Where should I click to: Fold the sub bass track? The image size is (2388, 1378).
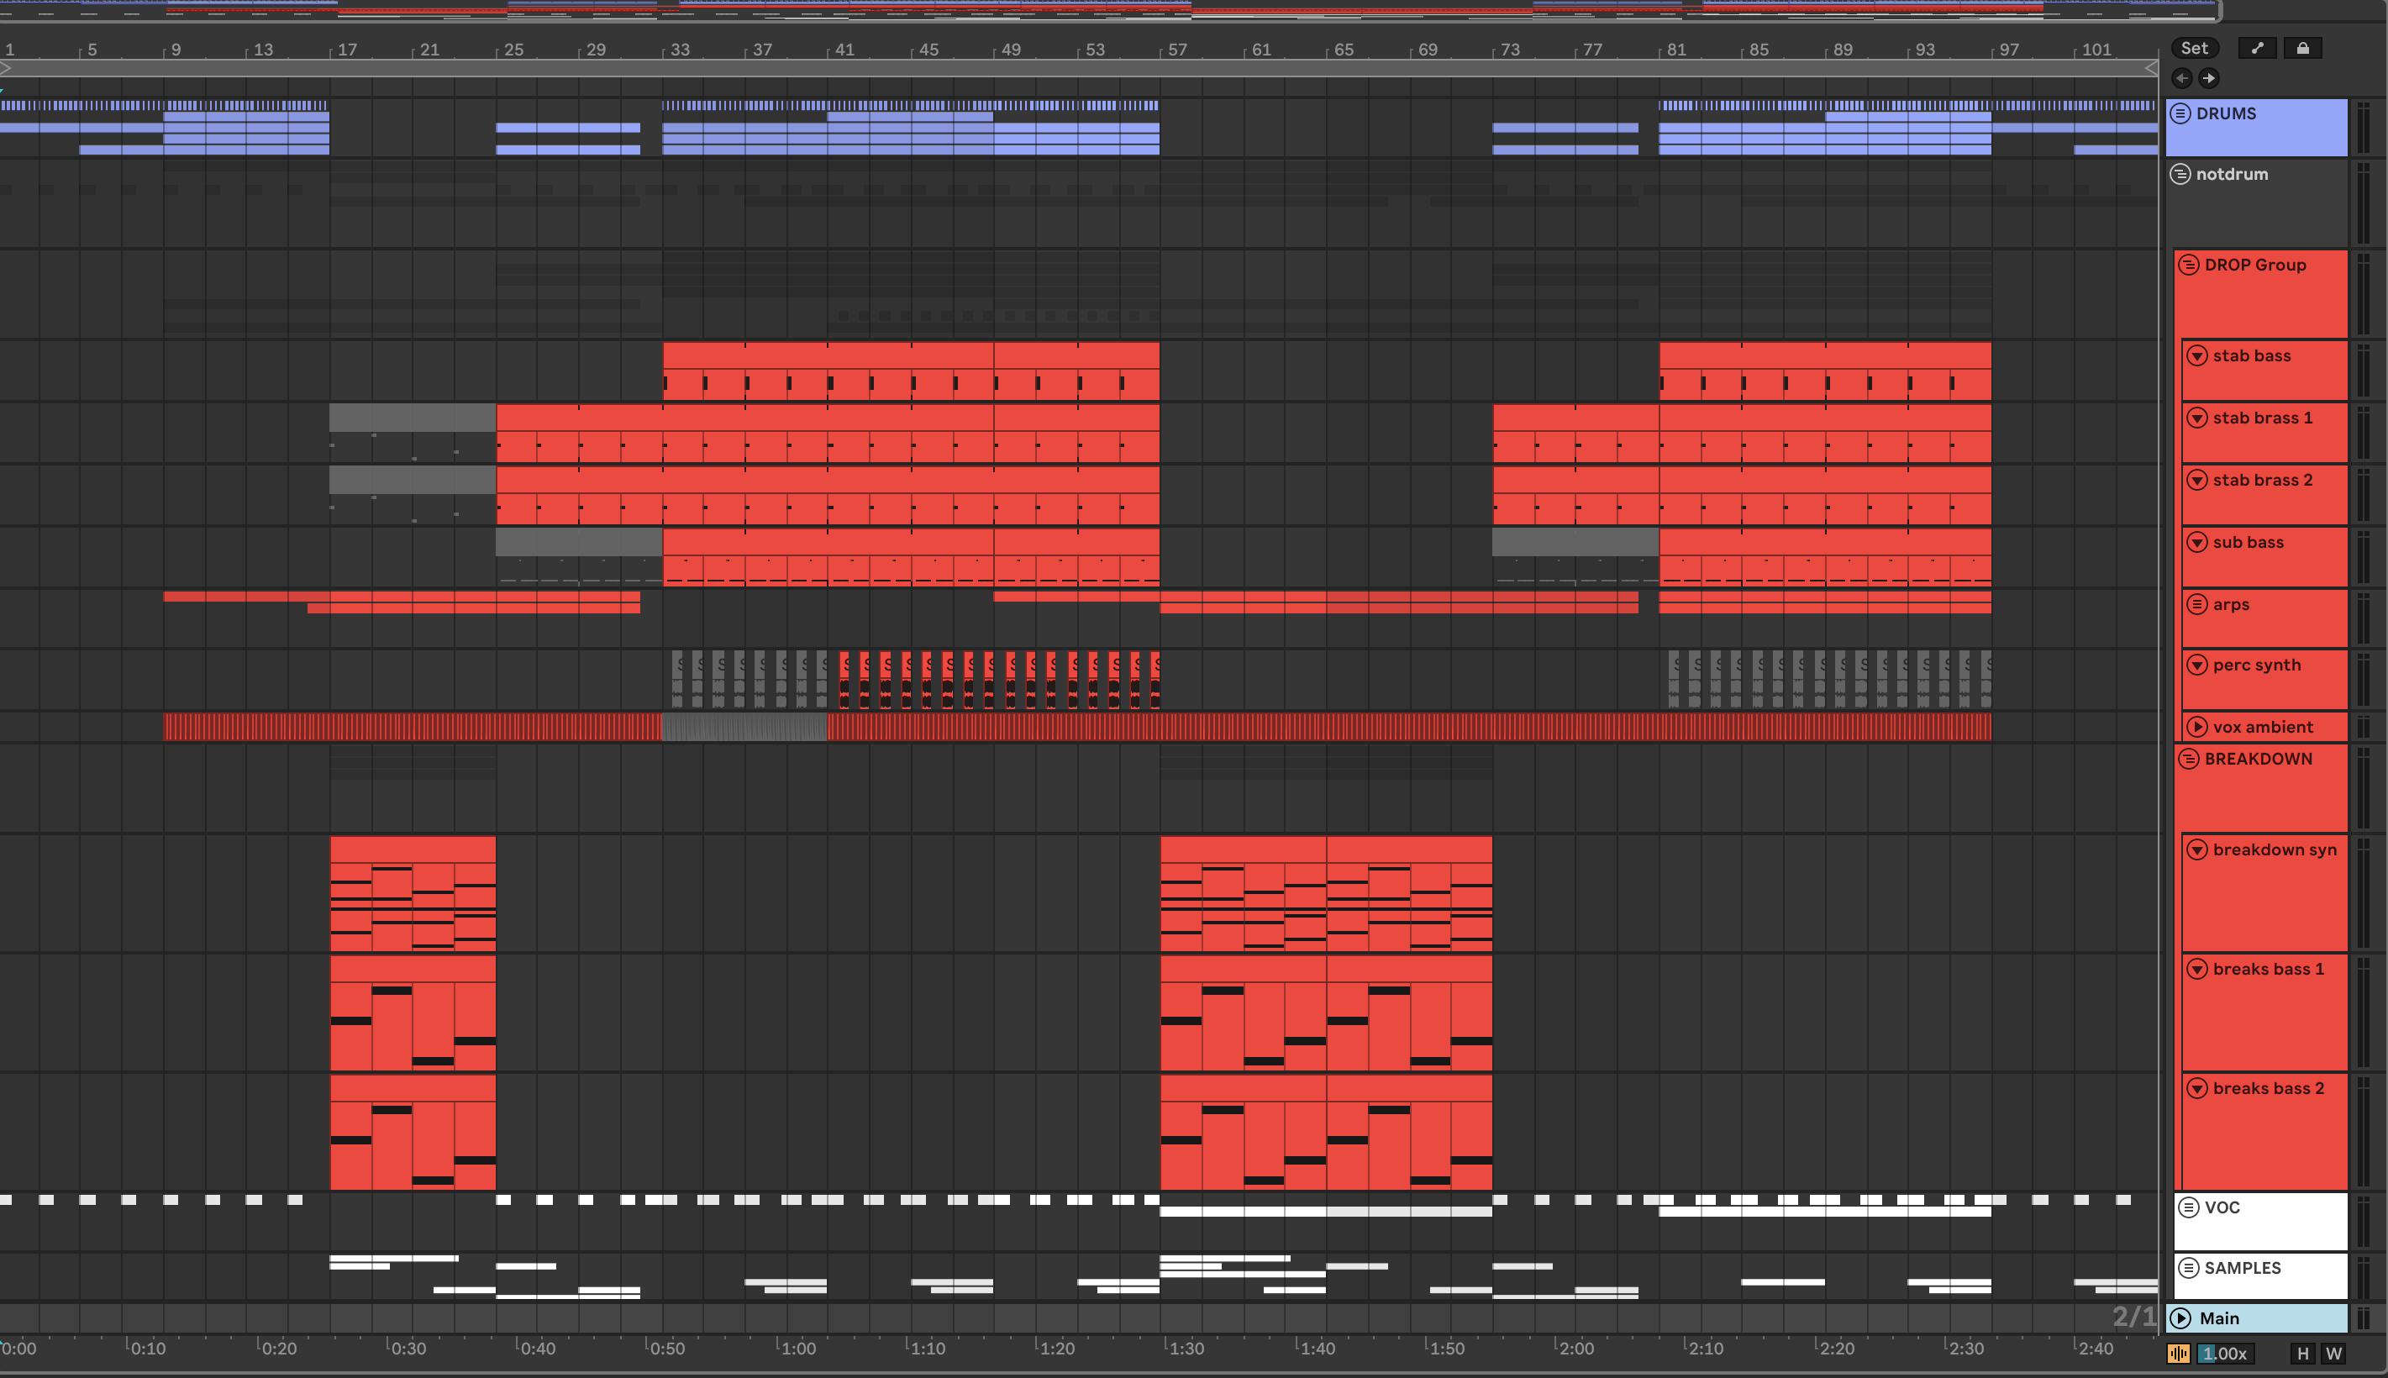click(2197, 542)
